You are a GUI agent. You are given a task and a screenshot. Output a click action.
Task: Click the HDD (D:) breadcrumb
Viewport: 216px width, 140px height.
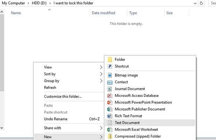(x=39, y=3)
